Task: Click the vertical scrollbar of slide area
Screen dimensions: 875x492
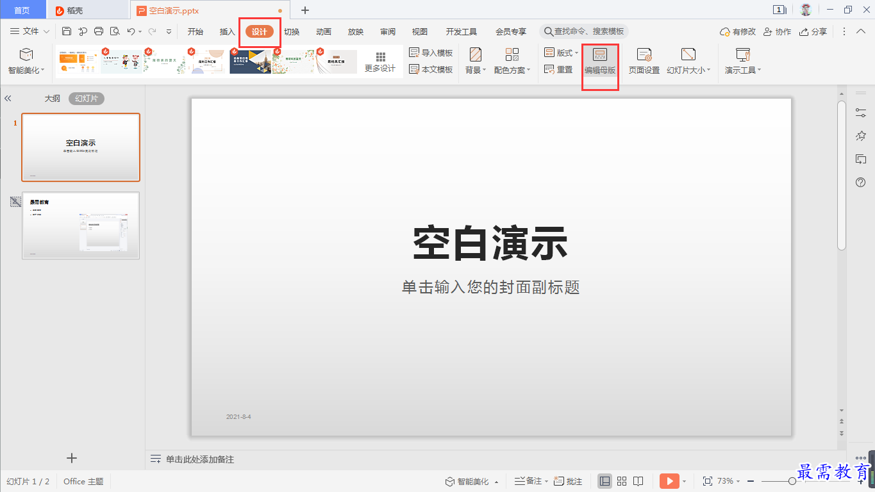Action: pos(842,176)
